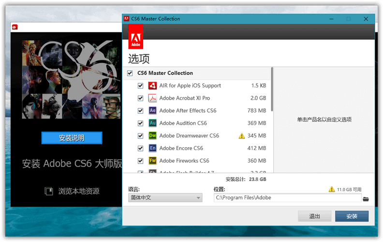Click the 11.0 GB 可用 available space text

(x=349, y=189)
